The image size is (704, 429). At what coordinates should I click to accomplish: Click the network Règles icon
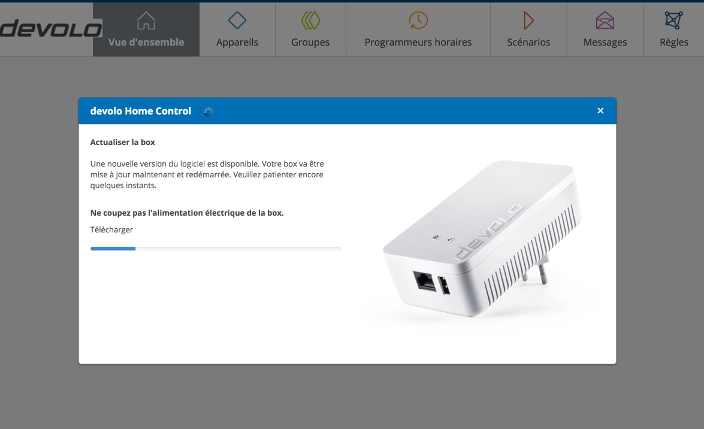point(673,20)
